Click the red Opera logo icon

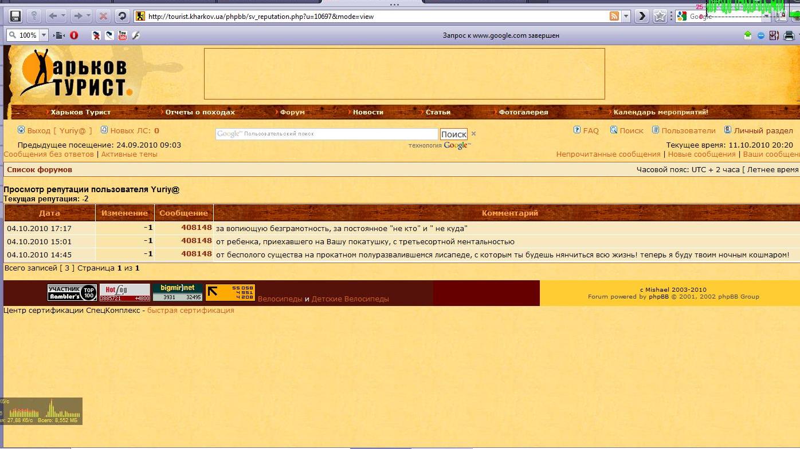pyautogui.click(x=74, y=35)
